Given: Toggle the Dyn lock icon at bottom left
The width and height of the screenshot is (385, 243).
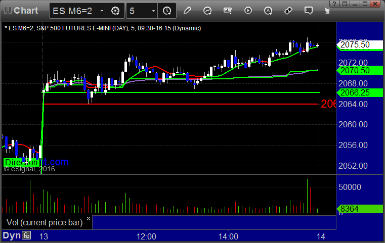Looking at the screenshot, I should pyautogui.click(x=26, y=235).
